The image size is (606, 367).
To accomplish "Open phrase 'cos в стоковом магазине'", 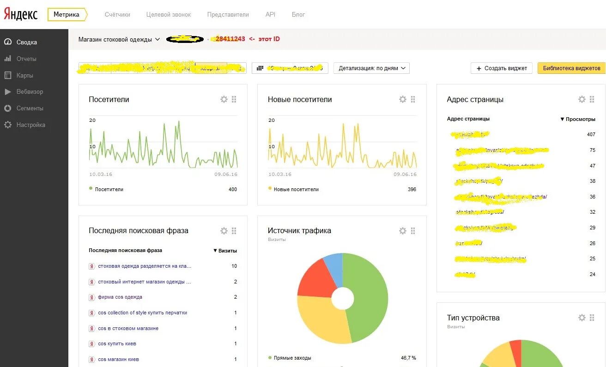I will coord(128,328).
